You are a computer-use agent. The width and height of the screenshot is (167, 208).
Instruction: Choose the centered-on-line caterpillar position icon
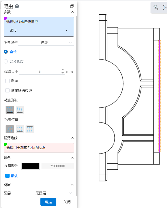tap(10, 129)
